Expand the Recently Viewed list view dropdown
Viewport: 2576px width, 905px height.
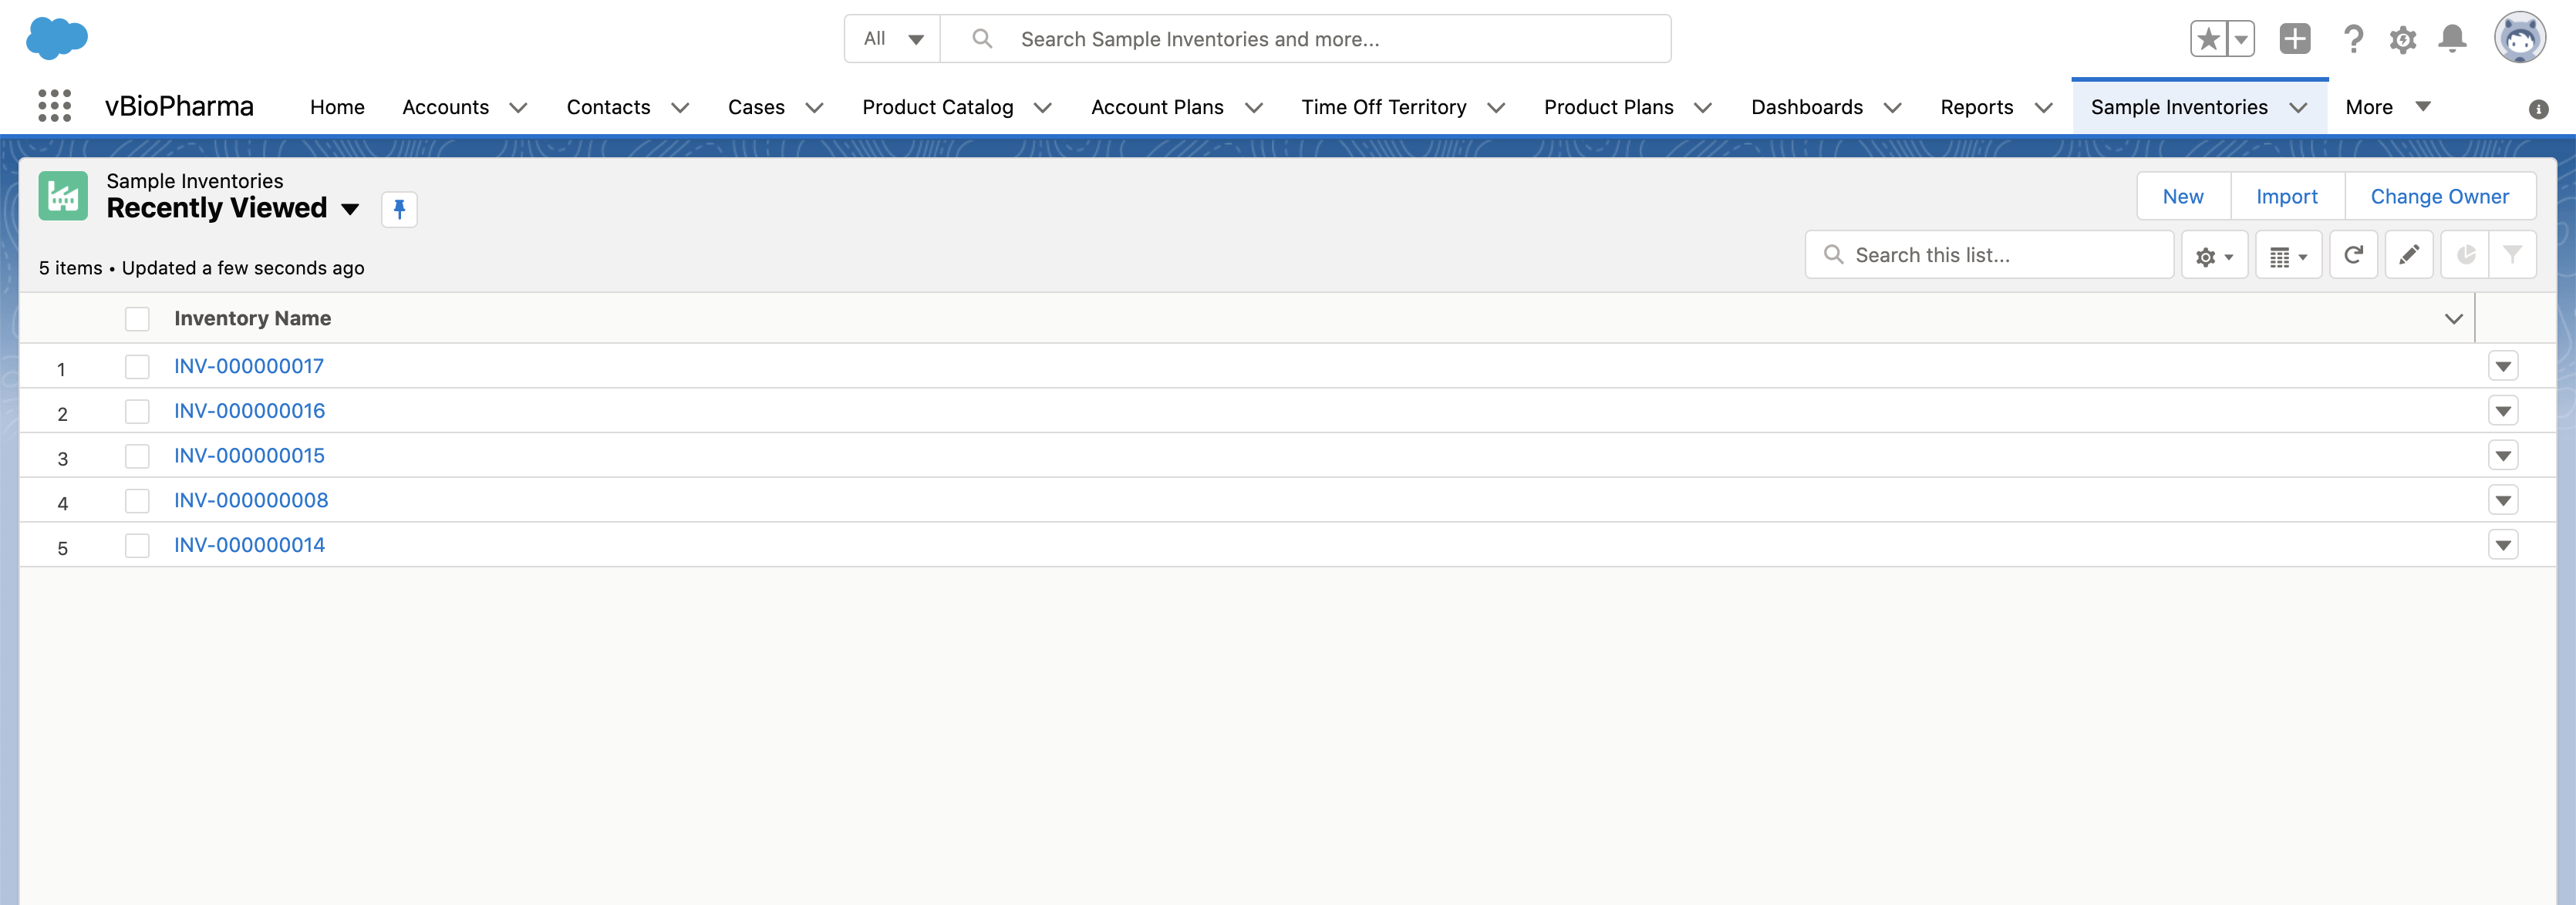pyautogui.click(x=350, y=209)
